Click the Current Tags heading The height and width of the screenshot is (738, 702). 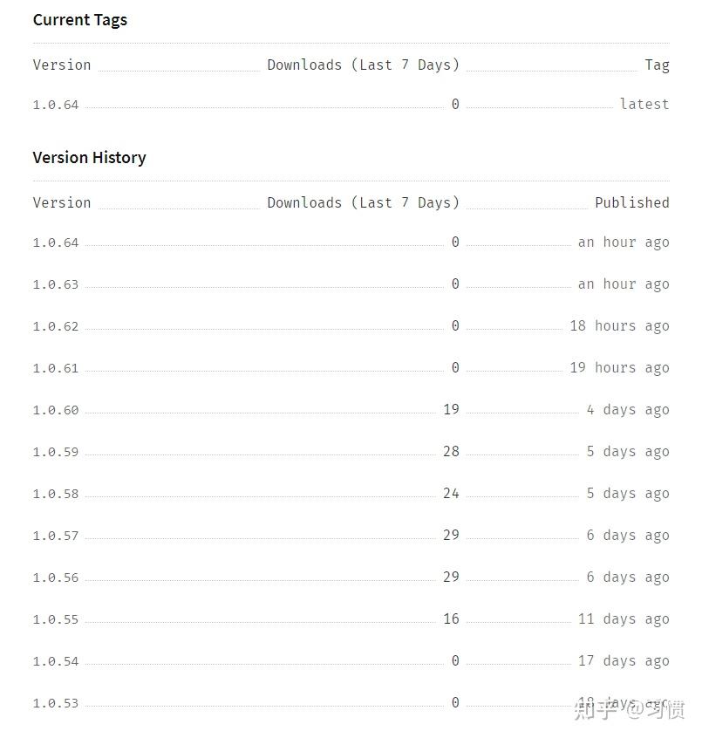point(80,20)
